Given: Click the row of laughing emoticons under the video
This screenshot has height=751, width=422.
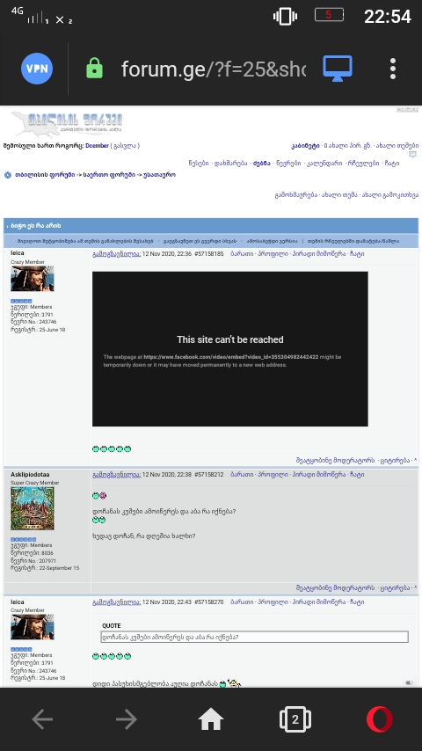Looking at the screenshot, I should (x=112, y=448).
